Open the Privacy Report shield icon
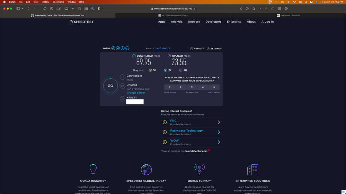346x194 pixels. point(99,9)
